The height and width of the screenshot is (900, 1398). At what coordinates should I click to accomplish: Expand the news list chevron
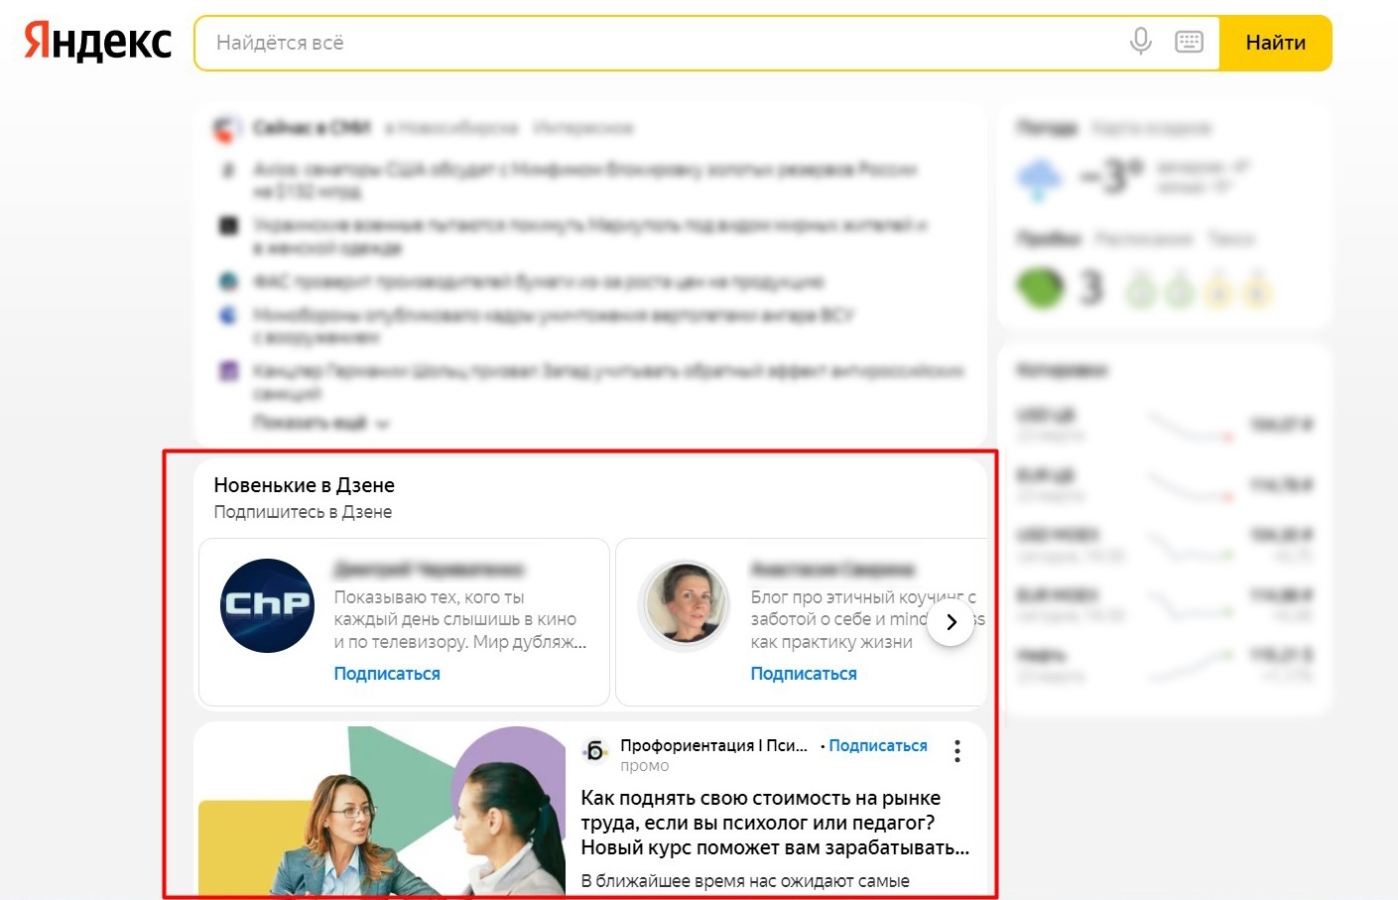(x=383, y=424)
